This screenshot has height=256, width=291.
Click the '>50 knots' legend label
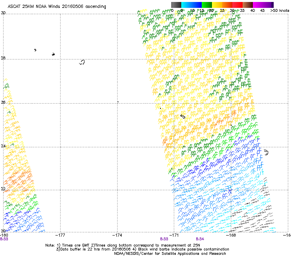point(280,11)
